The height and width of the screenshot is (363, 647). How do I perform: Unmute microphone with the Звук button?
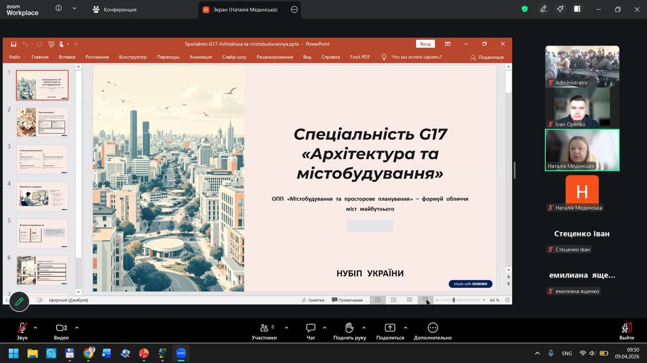pos(22,331)
